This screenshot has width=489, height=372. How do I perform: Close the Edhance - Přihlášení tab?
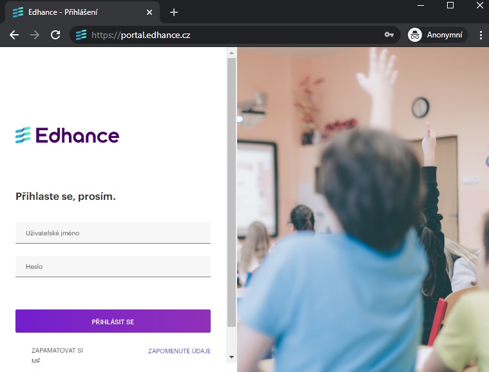tap(149, 12)
